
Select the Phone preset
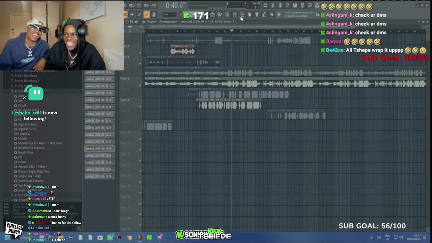[x=22, y=162]
